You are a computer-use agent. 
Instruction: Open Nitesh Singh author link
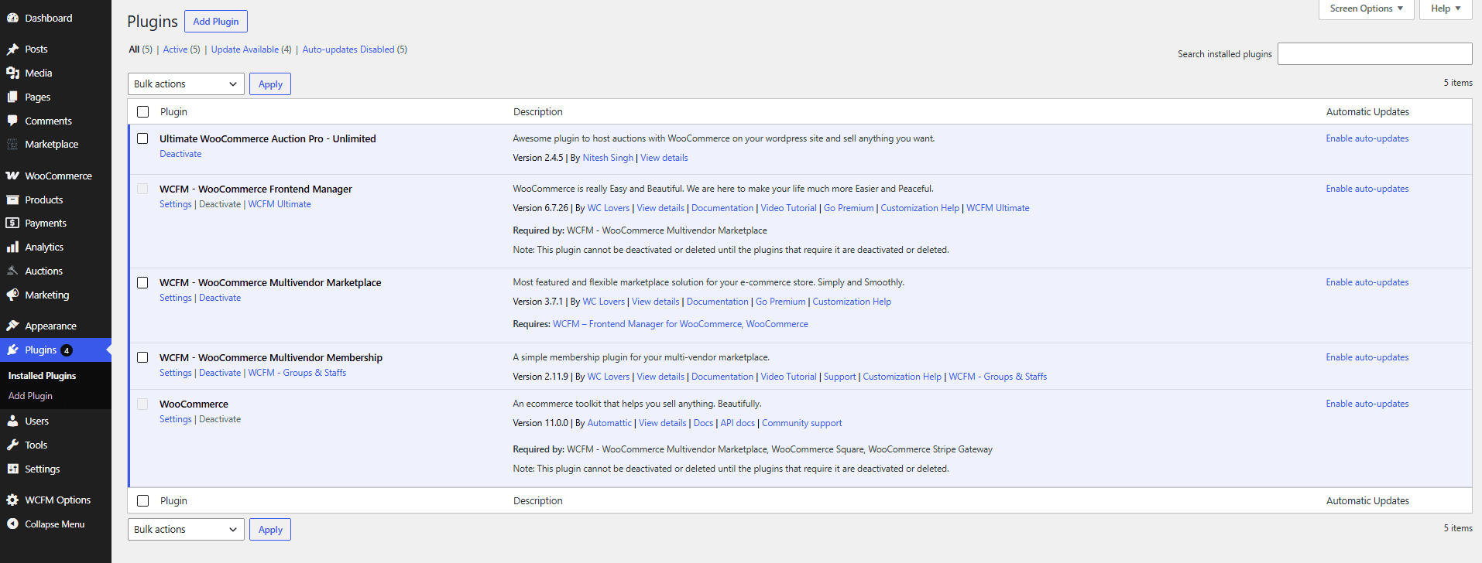click(608, 158)
